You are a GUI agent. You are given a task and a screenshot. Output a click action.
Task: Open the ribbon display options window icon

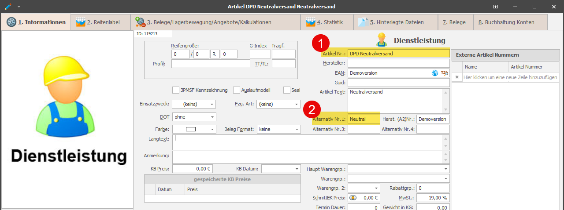click(495, 7)
